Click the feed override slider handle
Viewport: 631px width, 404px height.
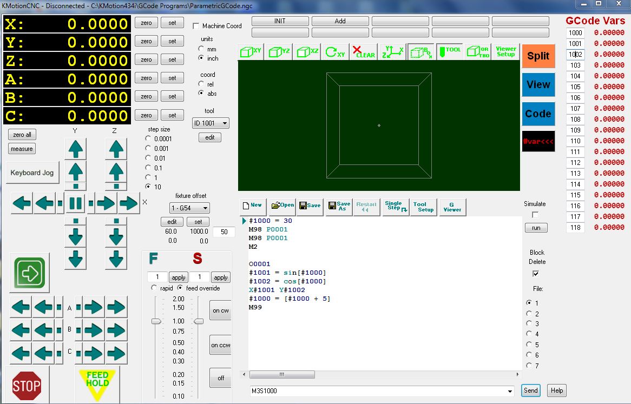point(156,321)
